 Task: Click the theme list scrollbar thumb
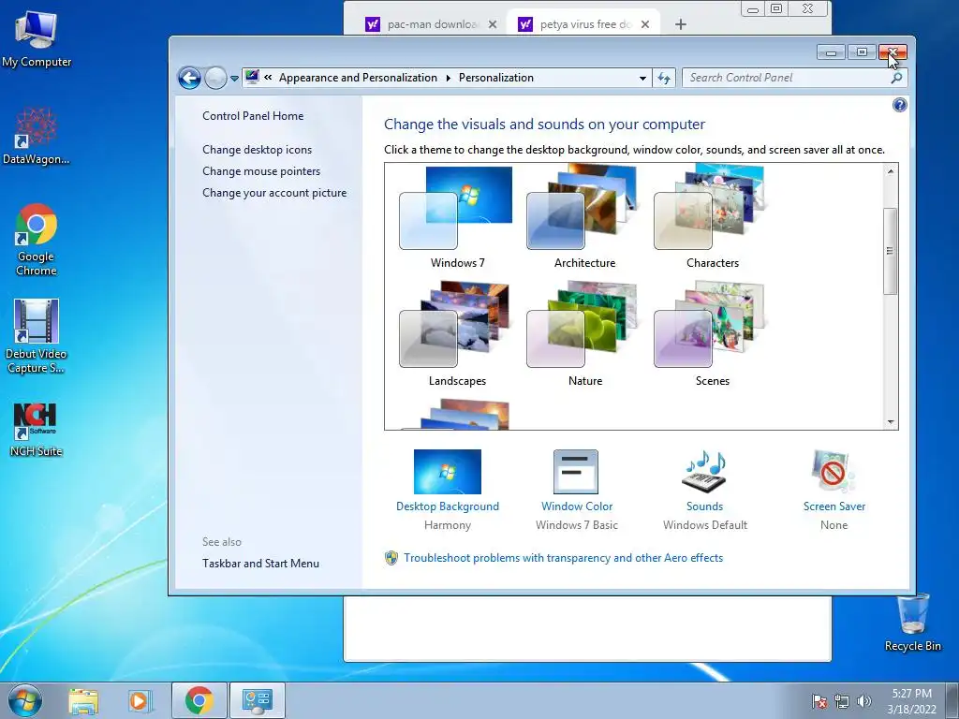tap(891, 251)
